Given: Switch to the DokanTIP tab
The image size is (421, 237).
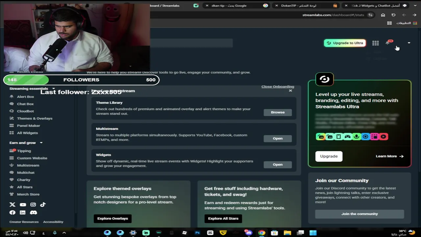Looking at the screenshot, I should click(306, 6).
